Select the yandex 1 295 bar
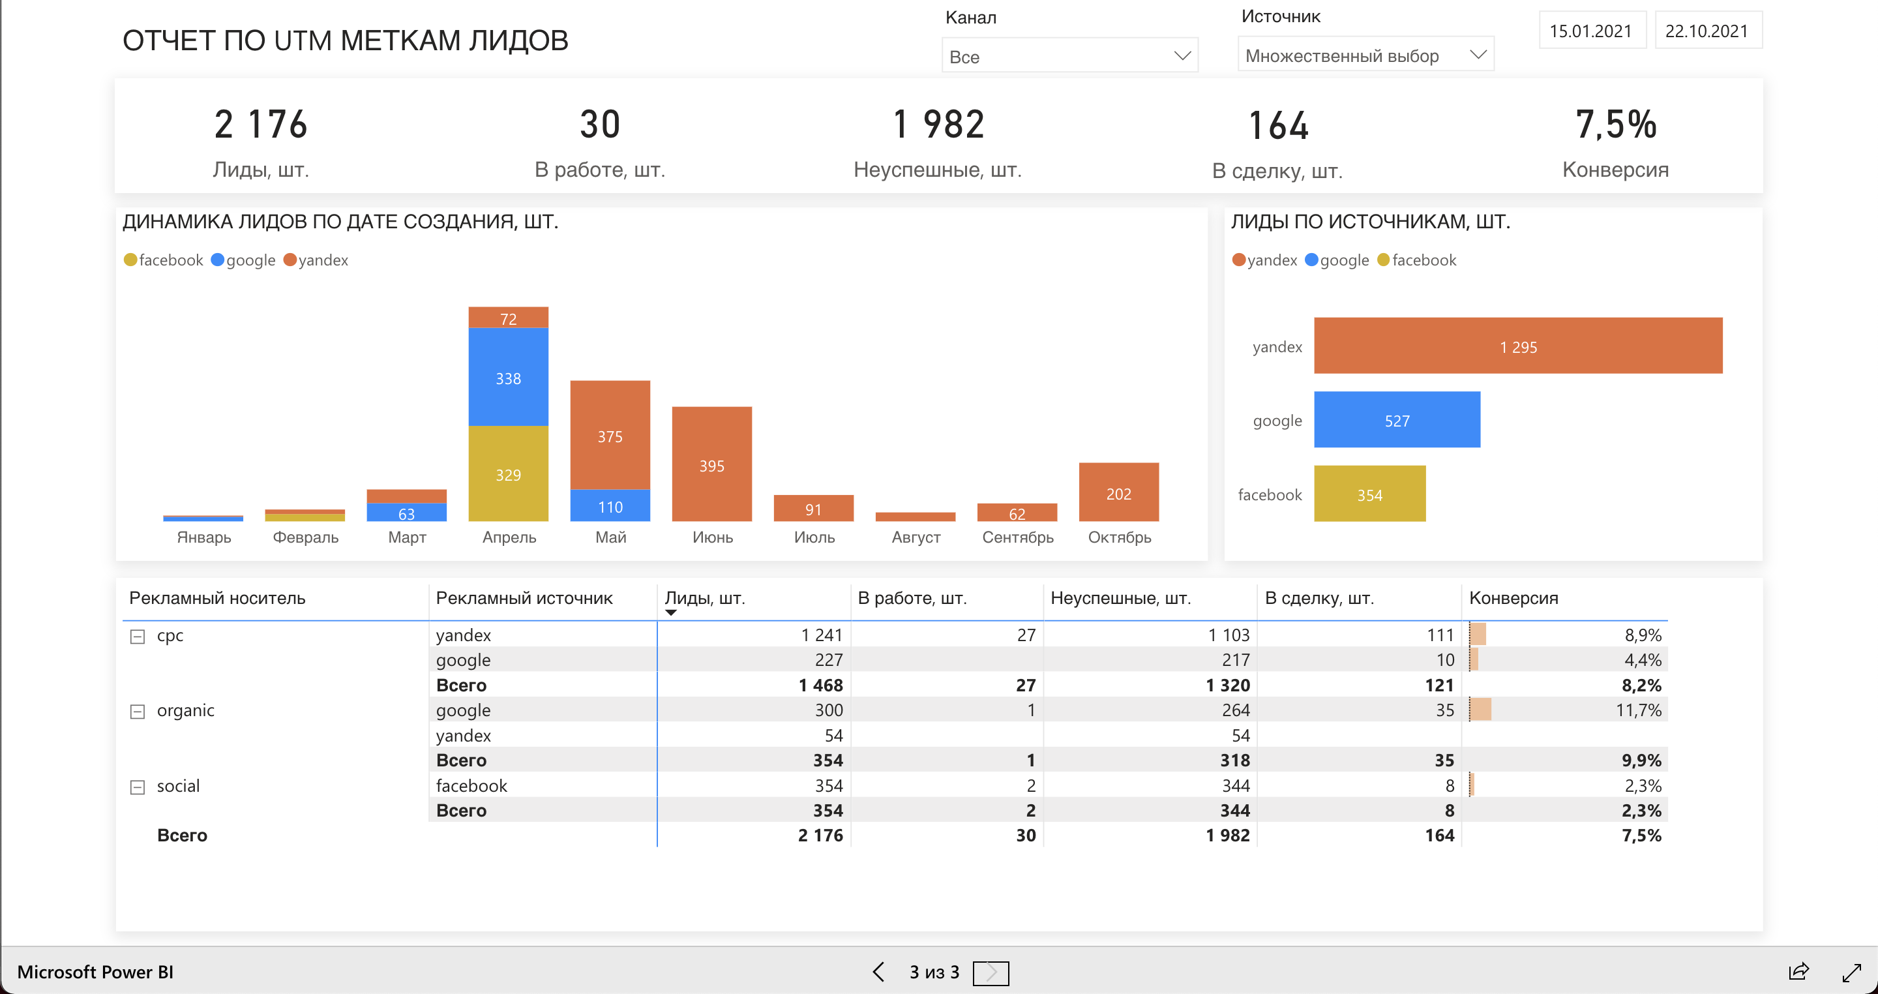Viewport: 1878px width, 994px height. 1517,346
